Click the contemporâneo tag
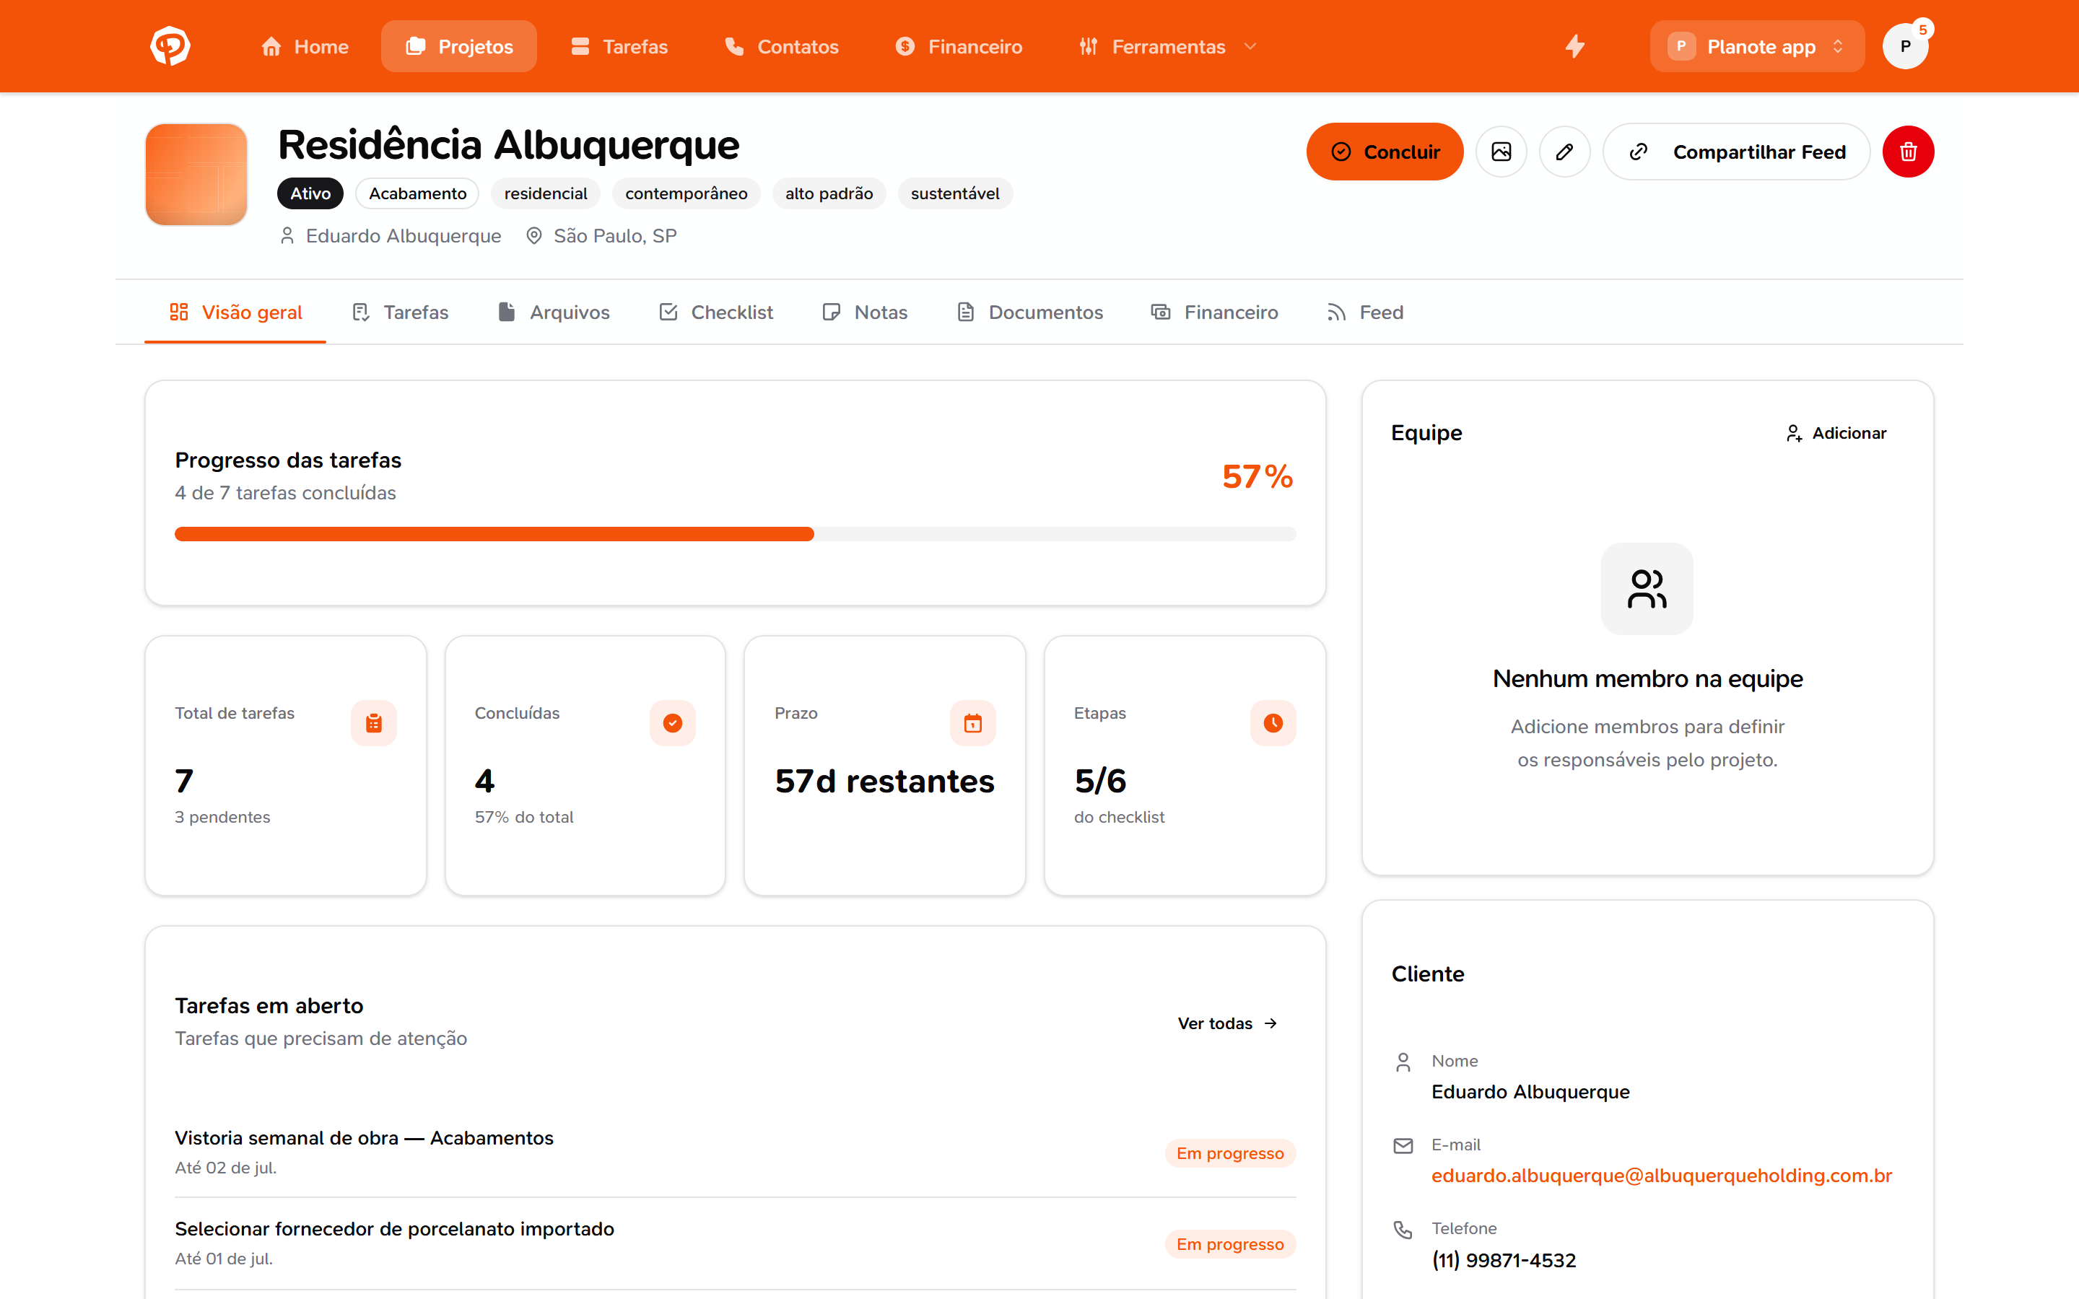This screenshot has height=1299, width=2079. [687, 193]
